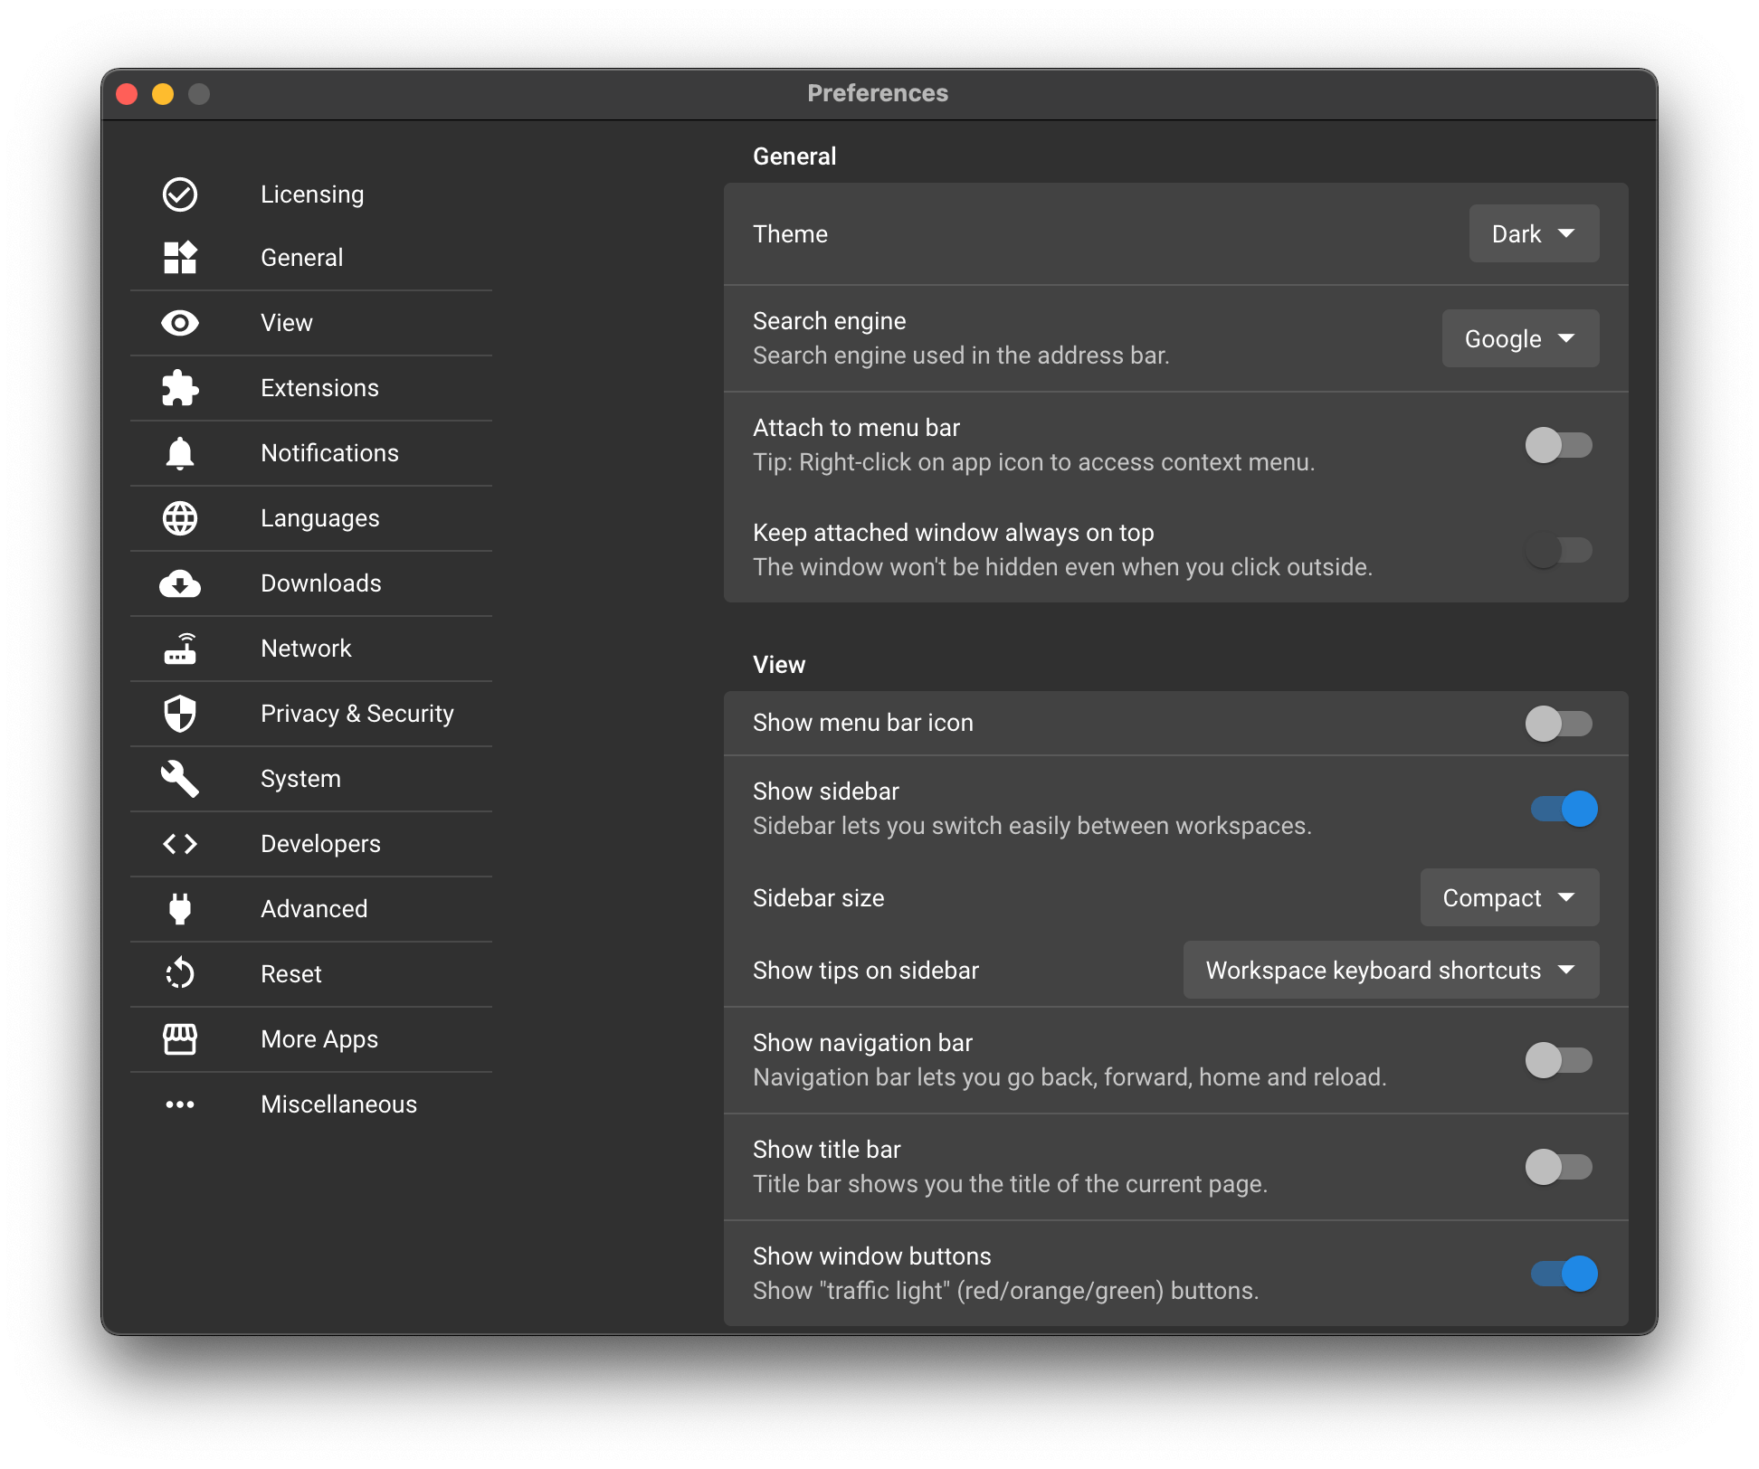This screenshot has width=1759, height=1469.
Task: Click the eye icon for View
Action: pos(180,323)
